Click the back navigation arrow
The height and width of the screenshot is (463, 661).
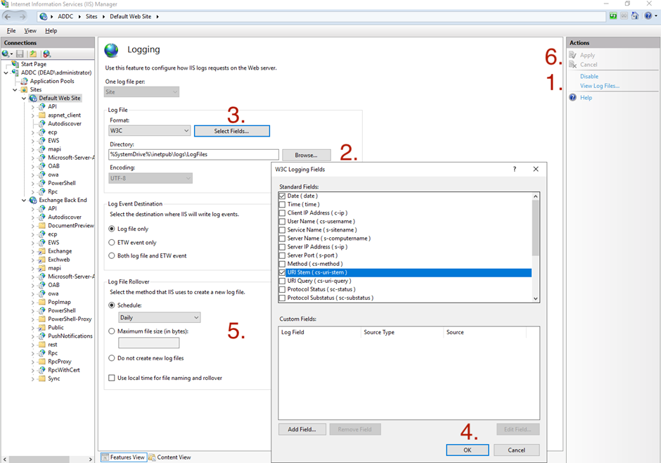(8, 16)
